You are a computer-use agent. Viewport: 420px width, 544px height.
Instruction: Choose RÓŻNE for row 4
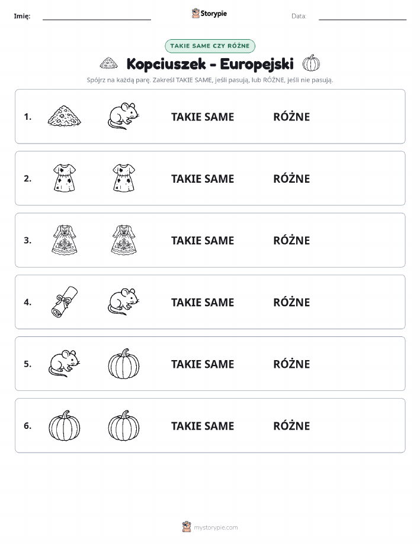291,302
